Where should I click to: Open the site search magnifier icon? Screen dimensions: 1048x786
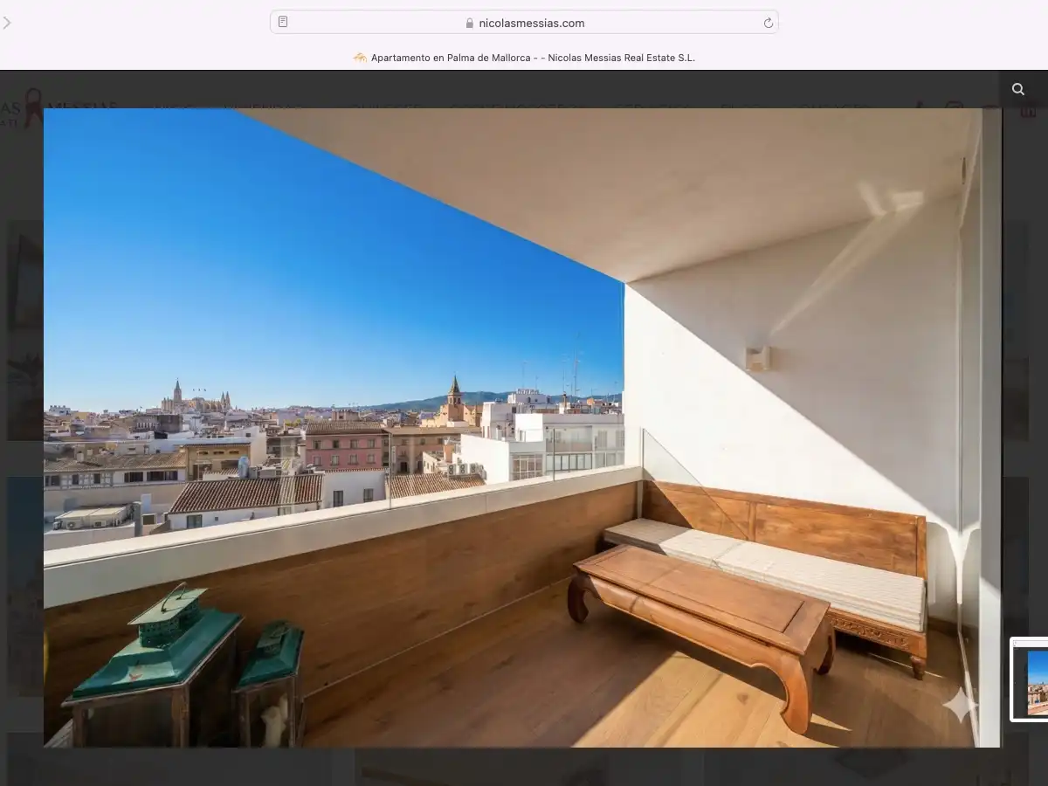(1018, 89)
